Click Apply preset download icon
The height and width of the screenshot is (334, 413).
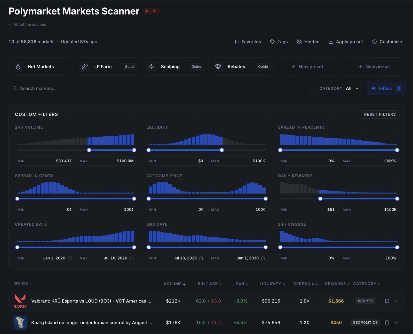click(331, 41)
